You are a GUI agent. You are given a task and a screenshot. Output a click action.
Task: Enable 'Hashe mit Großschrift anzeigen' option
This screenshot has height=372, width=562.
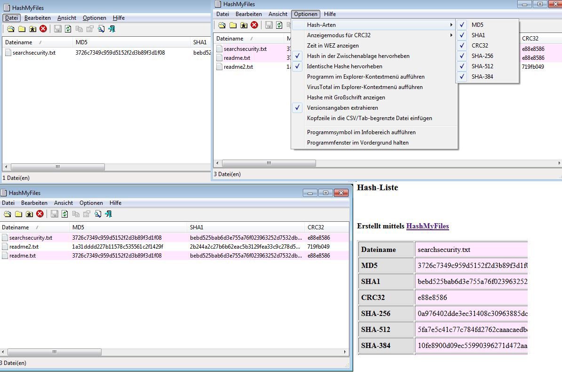coord(346,97)
